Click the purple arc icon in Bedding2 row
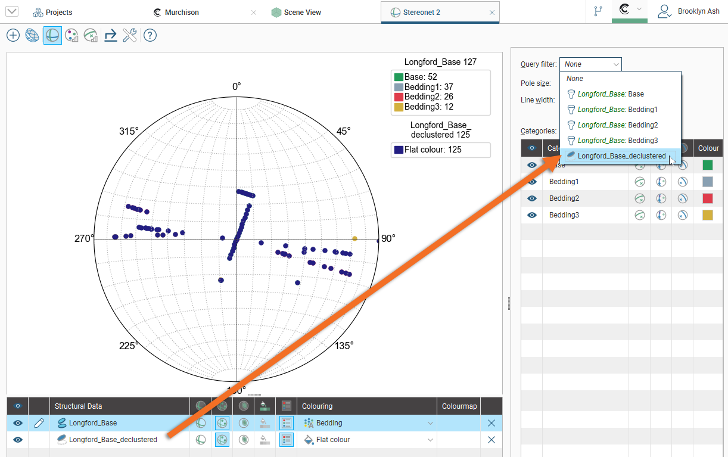Viewport: 728px width, 457px height. pyautogui.click(x=661, y=198)
